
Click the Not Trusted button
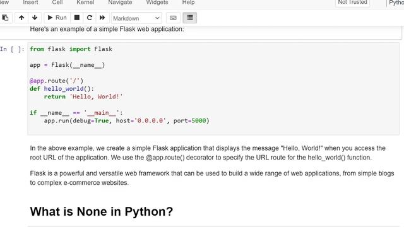[x=352, y=3]
